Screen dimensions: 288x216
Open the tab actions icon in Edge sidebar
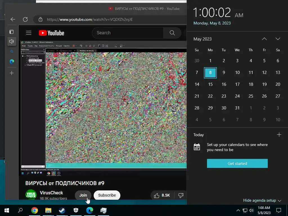point(12,32)
